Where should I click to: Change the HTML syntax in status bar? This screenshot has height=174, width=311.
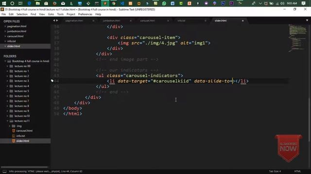(x=297, y=171)
